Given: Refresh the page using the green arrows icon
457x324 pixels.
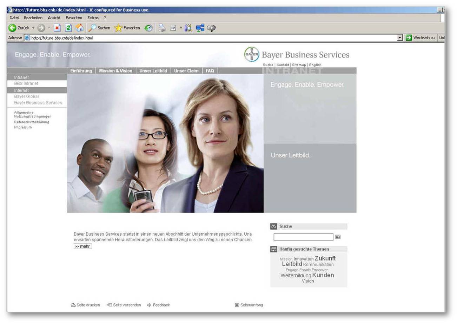Looking at the screenshot, I should [x=68, y=28].
